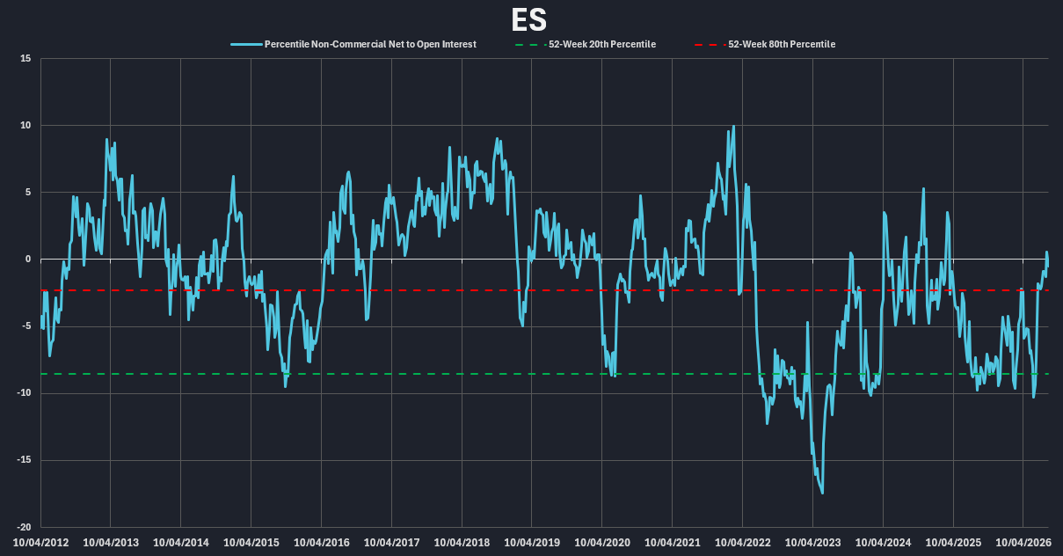Click x-axis date 10/04/2019
1063x556 pixels.
point(532,543)
